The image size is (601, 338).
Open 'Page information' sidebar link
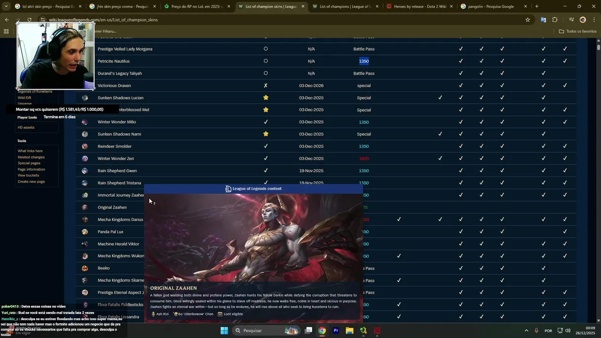coord(31,169)
